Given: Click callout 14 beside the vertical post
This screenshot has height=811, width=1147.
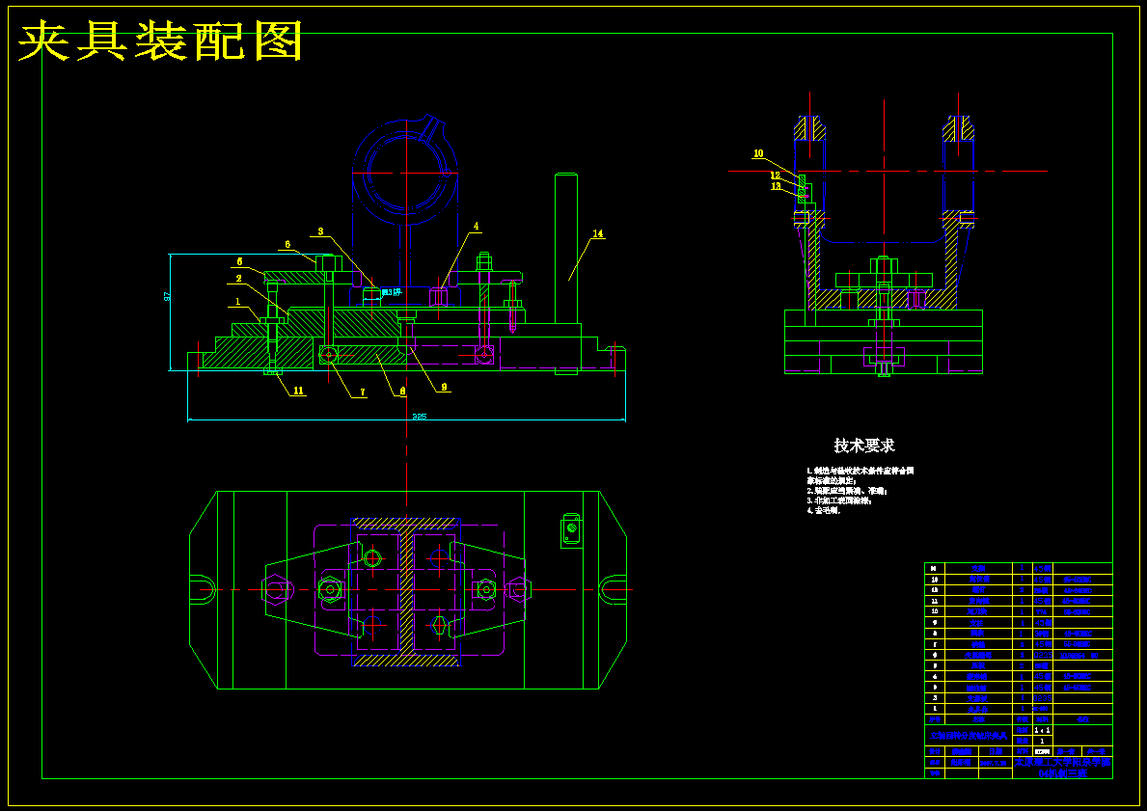Looking at the screenshot, I should coord(598,234).
